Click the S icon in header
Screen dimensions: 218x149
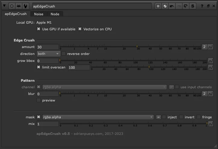click(193, 6)
